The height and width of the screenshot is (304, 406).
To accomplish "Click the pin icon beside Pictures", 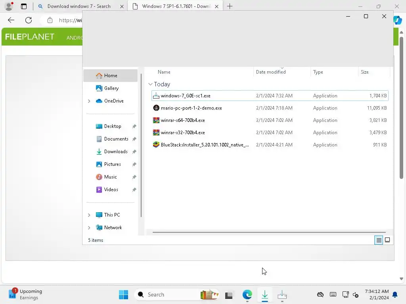I will pyautogui.click(x=134, y=164).
